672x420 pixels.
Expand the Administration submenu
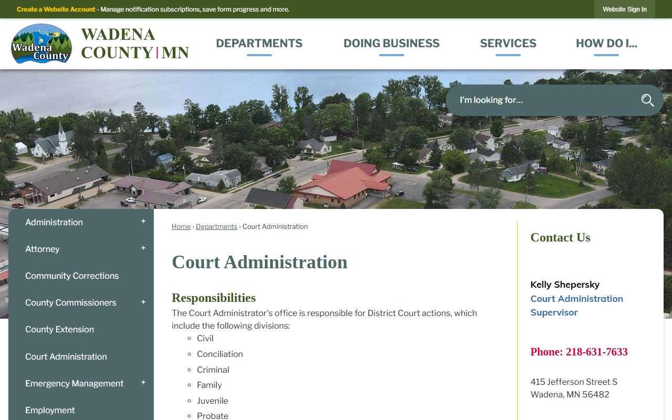pyautogui.click(x=143, y=222)
